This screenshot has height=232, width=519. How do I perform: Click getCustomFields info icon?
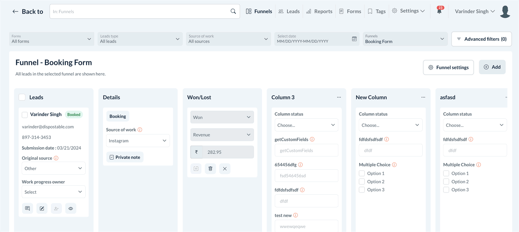click(312, 139)
